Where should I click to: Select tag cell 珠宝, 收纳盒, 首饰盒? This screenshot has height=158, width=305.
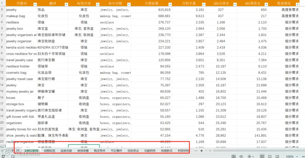pyautogui.click(x=84, y=129)
